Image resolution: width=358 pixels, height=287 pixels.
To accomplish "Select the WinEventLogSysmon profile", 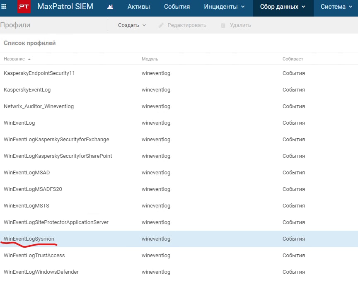I will pyautogui.click(x=179, y=239).
